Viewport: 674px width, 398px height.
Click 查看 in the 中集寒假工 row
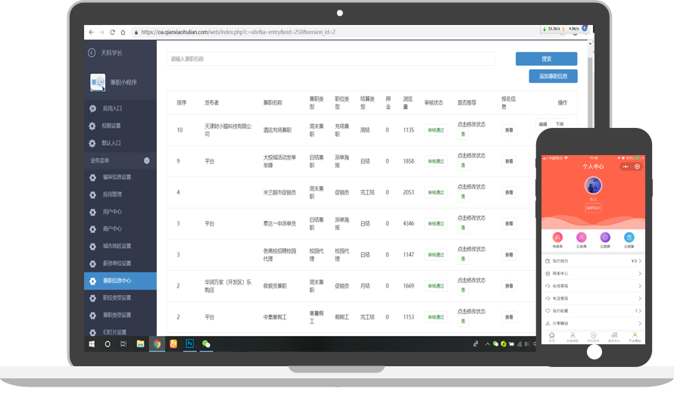click(509, 317)
